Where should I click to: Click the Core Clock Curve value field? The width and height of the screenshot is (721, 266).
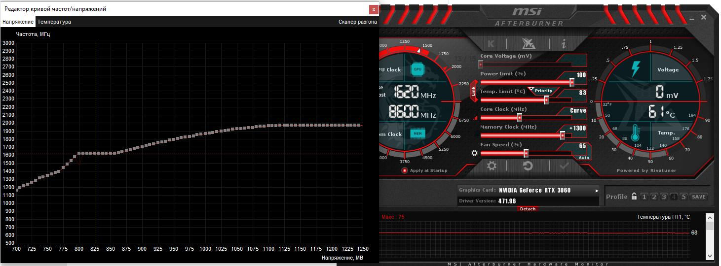(578, 110)
